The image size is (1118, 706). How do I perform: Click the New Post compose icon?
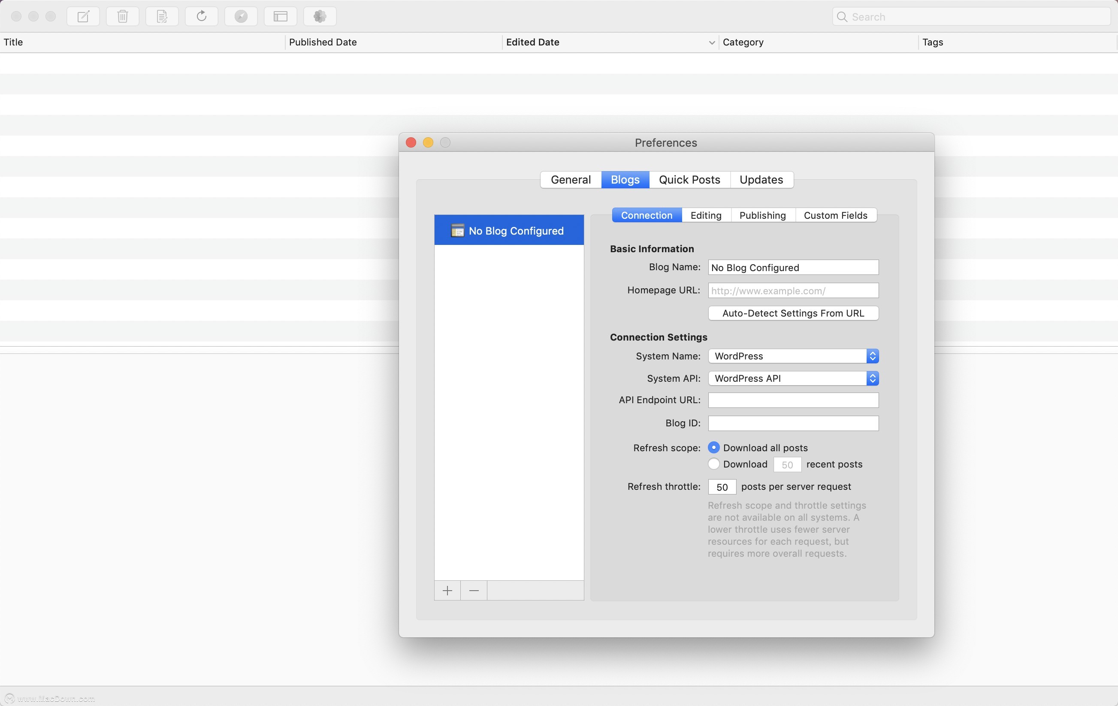[x=83, y=17]
